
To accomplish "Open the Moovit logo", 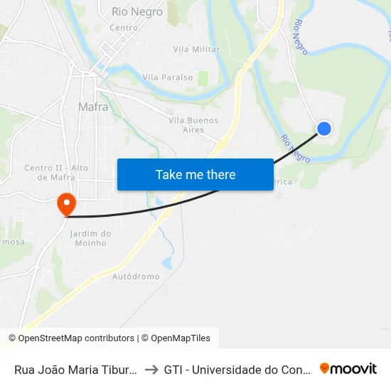I will [348, 369].
